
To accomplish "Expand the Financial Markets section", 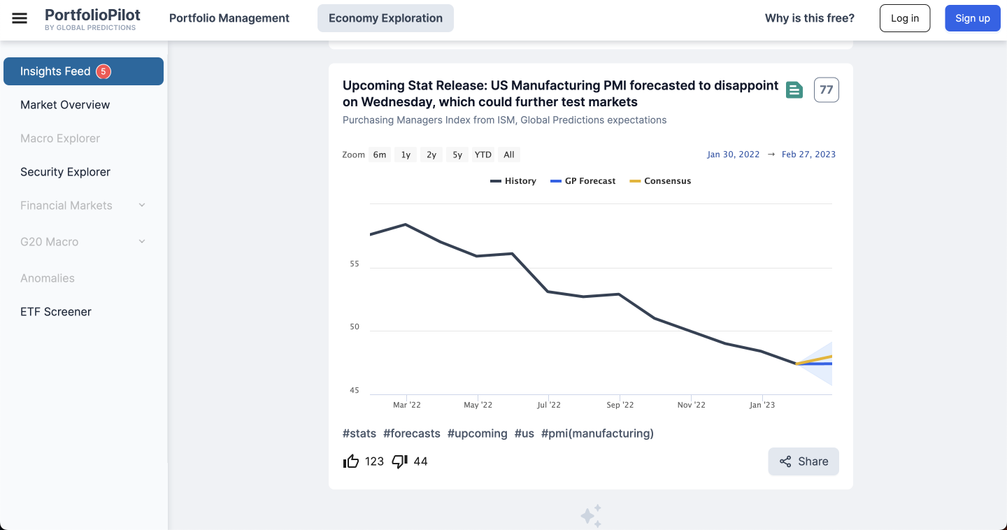I will (x=142, y=206).
